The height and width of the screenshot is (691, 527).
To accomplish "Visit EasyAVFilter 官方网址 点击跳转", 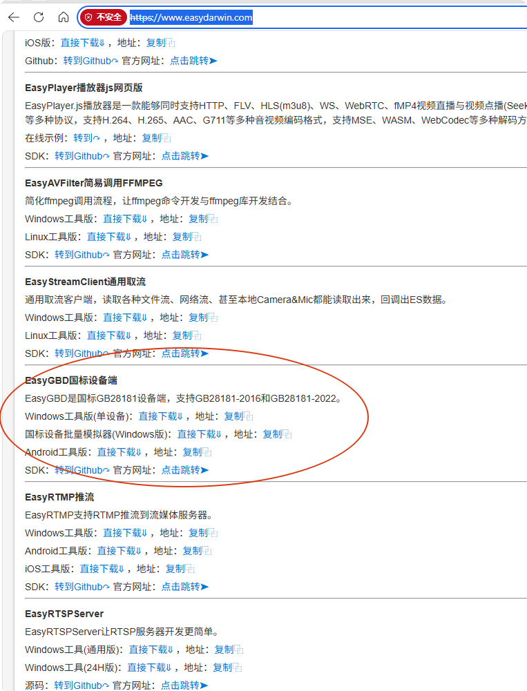I will 185,255.
